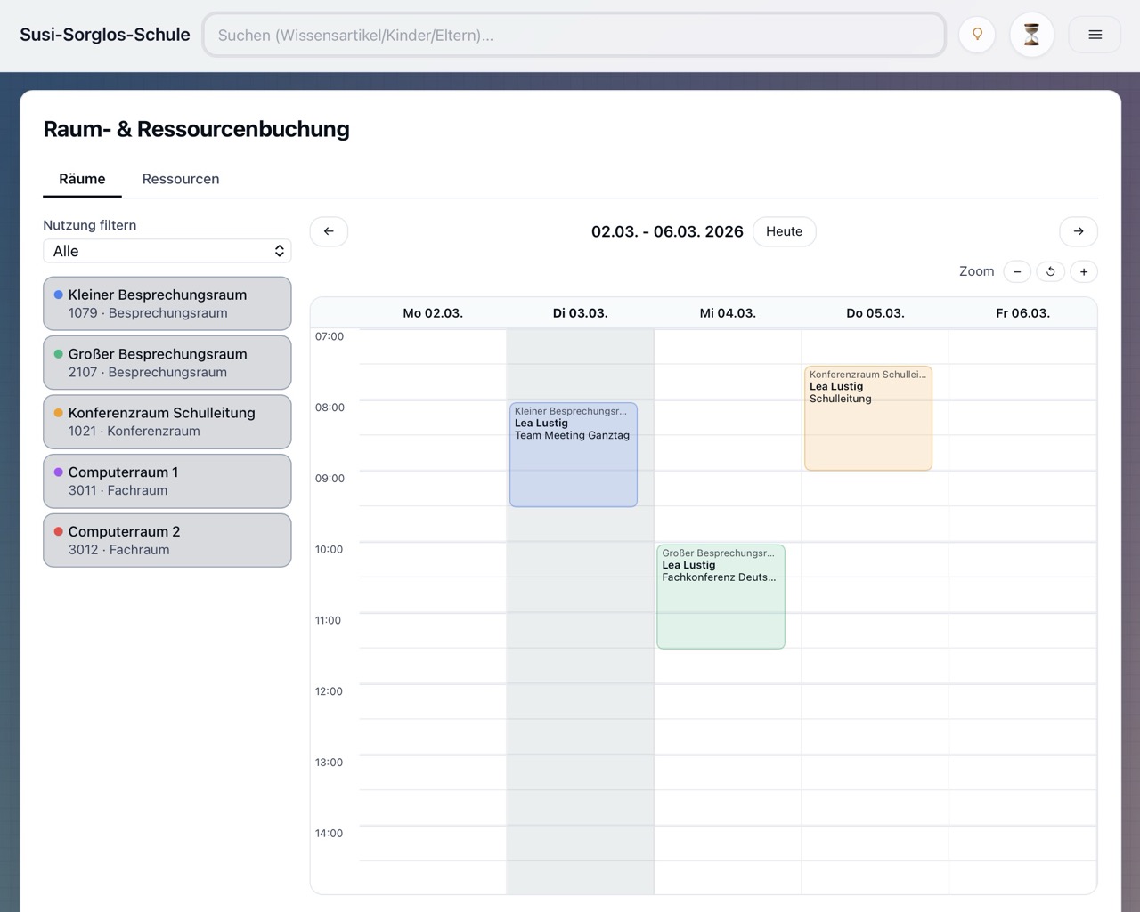The height and width of the screenshot is (912, 1140).
Task: Go to previous week with left arrow
Action: (329, 231)
